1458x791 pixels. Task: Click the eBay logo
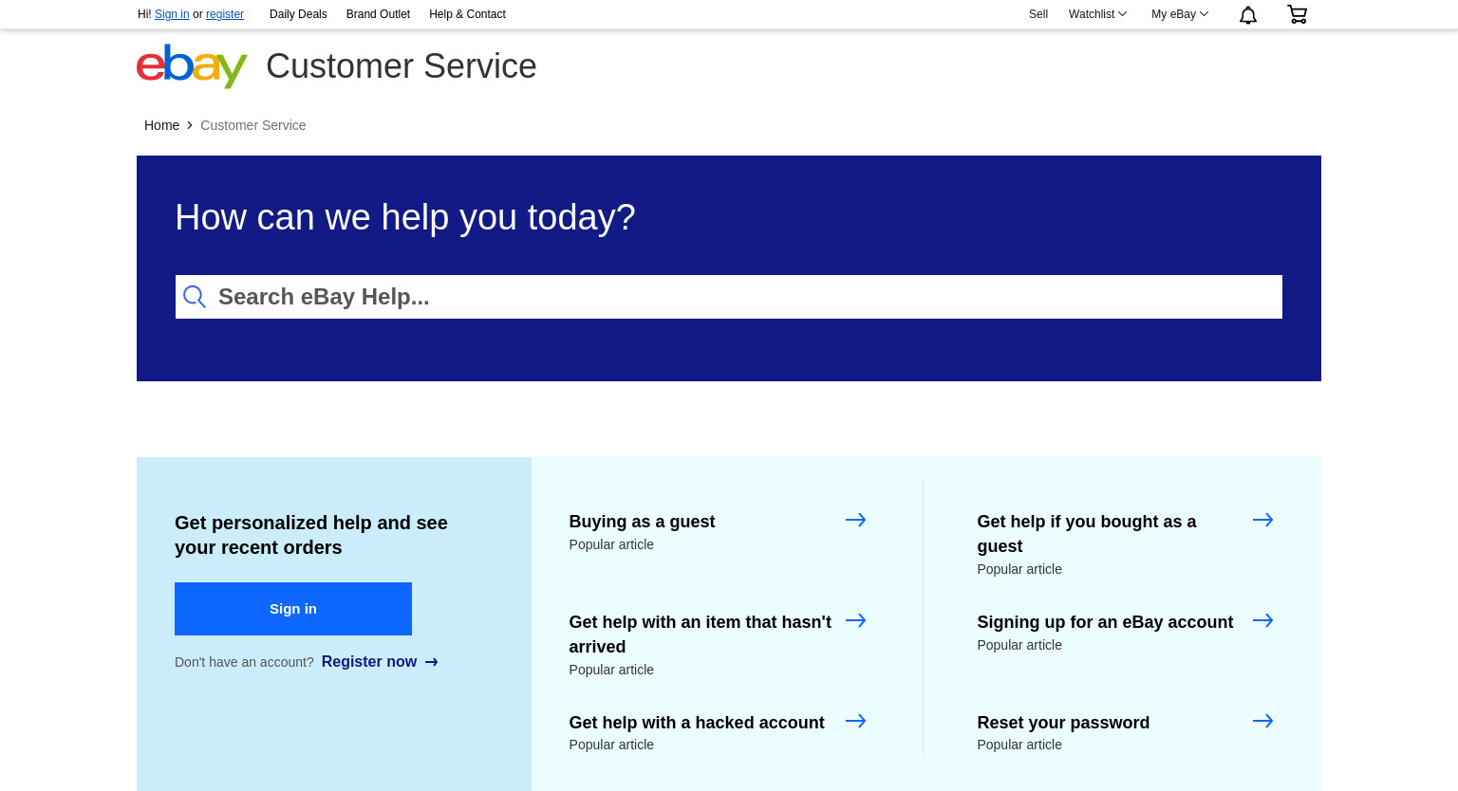(x=192, y=66)
